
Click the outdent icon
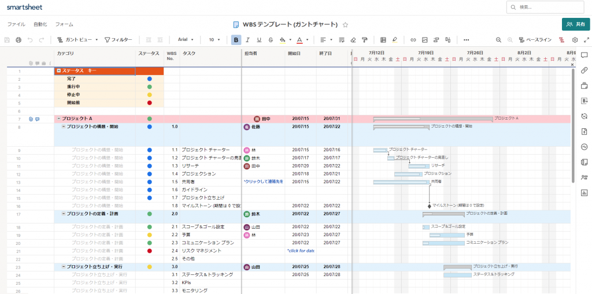(149, 40)
